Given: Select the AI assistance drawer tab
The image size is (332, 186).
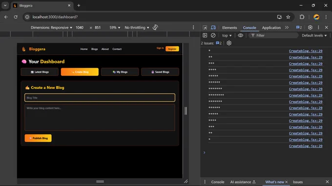Looking at the screenshot, I should pos(243,182).
